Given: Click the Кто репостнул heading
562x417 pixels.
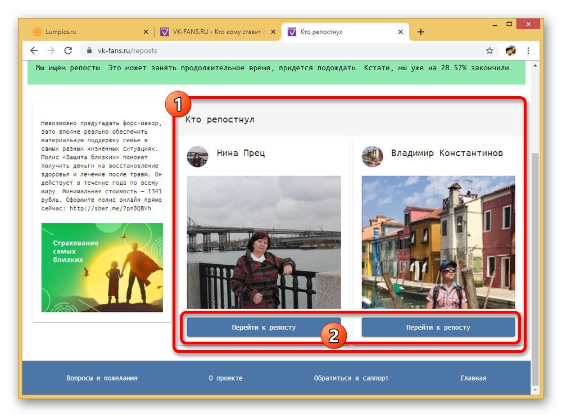Looking at the screenshot, I should pyautogui.click(x=220, y=119).
